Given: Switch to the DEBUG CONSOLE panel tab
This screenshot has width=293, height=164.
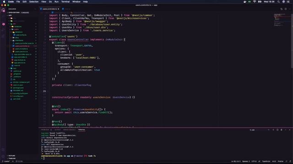Looking at the screenshot, I should coord(69,130).
